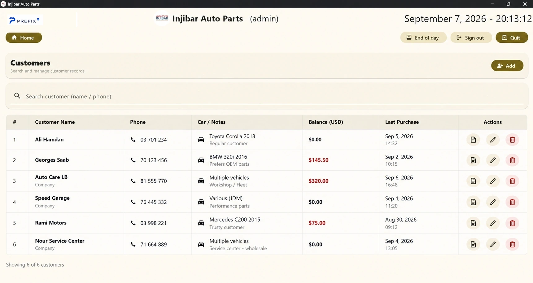Edit Nour Service Center pencil icon
533x283 pixels.
(493, 244)
